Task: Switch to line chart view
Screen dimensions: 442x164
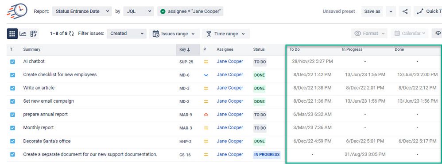Action: pyautogui.click(x=23, y=34)
